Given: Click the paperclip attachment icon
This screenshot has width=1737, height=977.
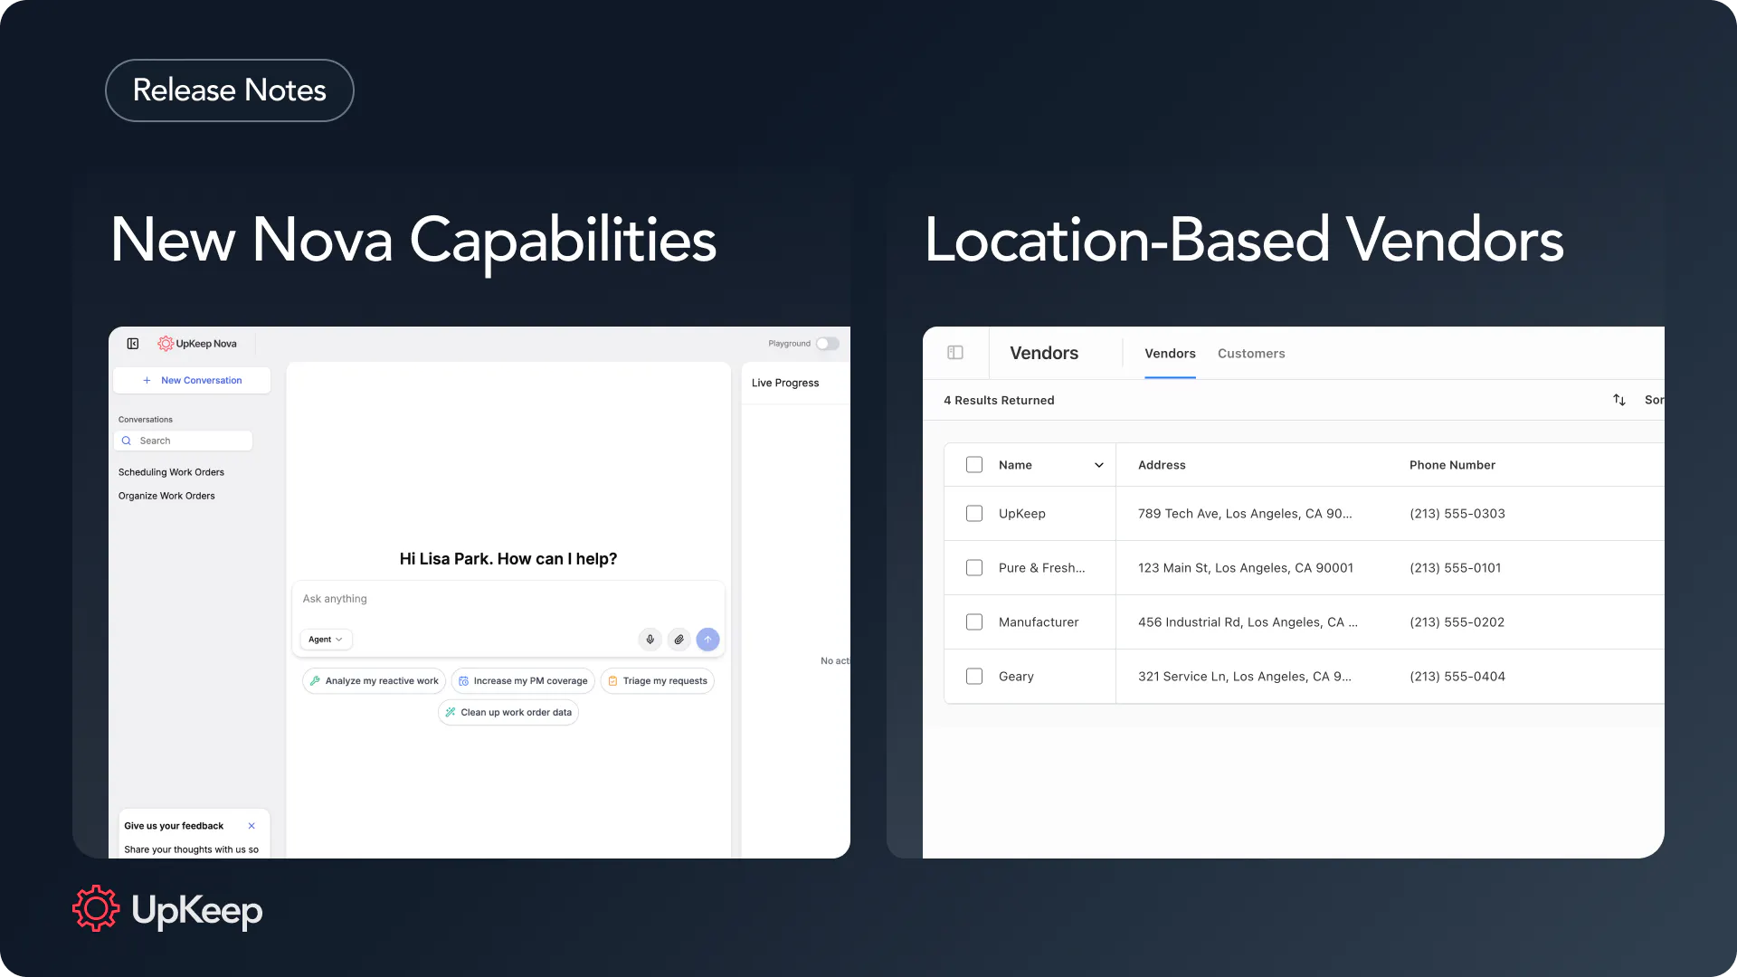Looking at the screenshot, I should click(x=679, y=640).
